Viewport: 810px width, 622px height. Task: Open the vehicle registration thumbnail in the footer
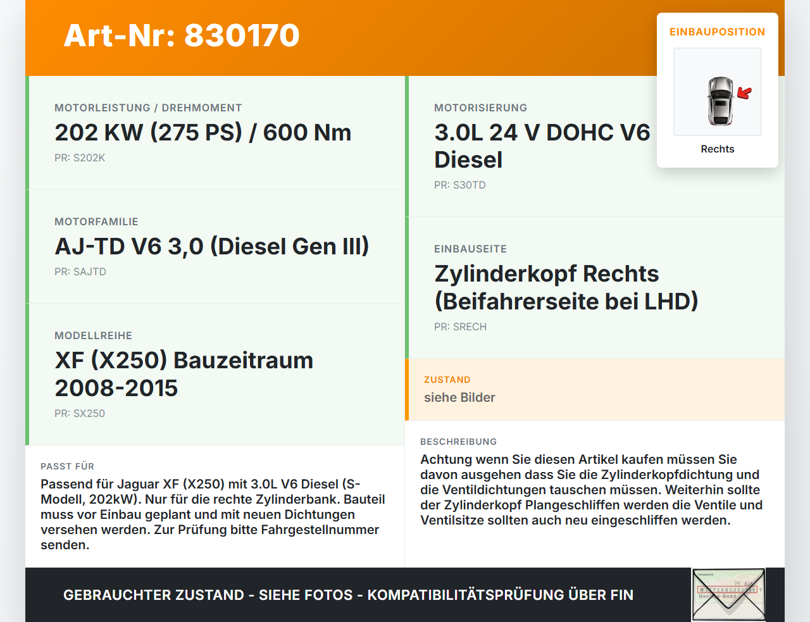click(728, 595)
